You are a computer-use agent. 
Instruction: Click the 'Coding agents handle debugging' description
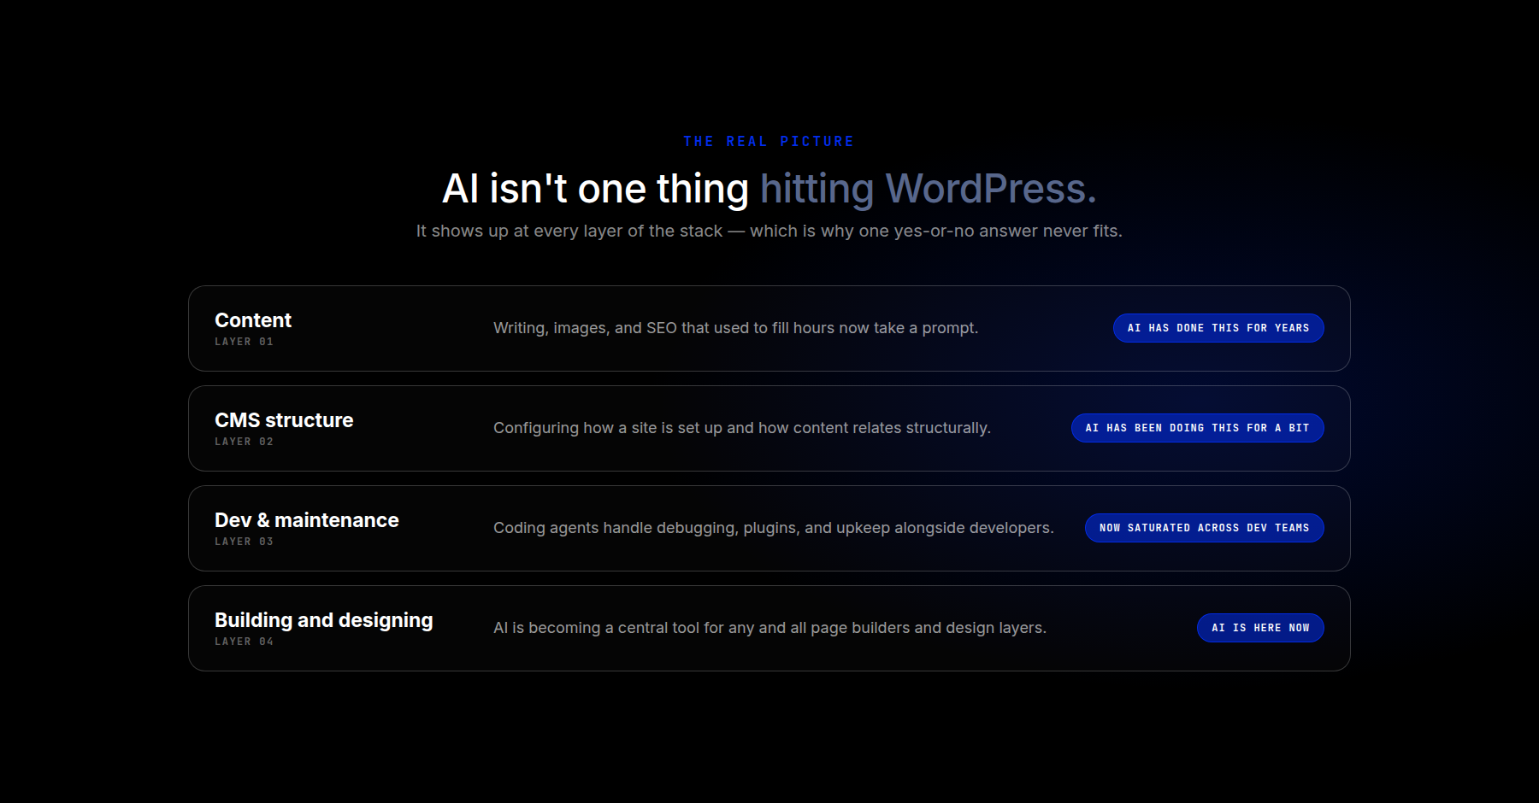pyautogui.click(x=774, y=528)
